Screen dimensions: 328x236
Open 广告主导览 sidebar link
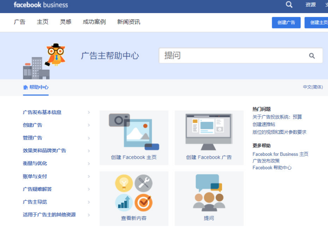(x=35, y=202)
